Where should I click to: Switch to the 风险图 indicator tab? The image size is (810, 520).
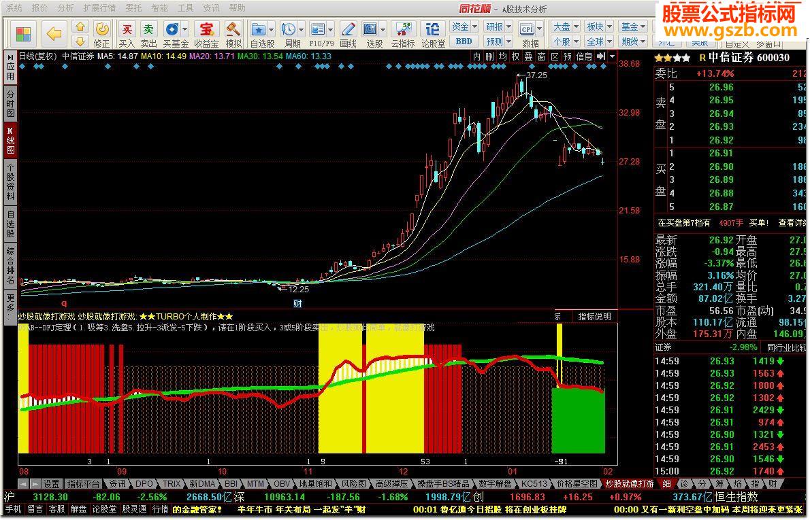[354, 484]
